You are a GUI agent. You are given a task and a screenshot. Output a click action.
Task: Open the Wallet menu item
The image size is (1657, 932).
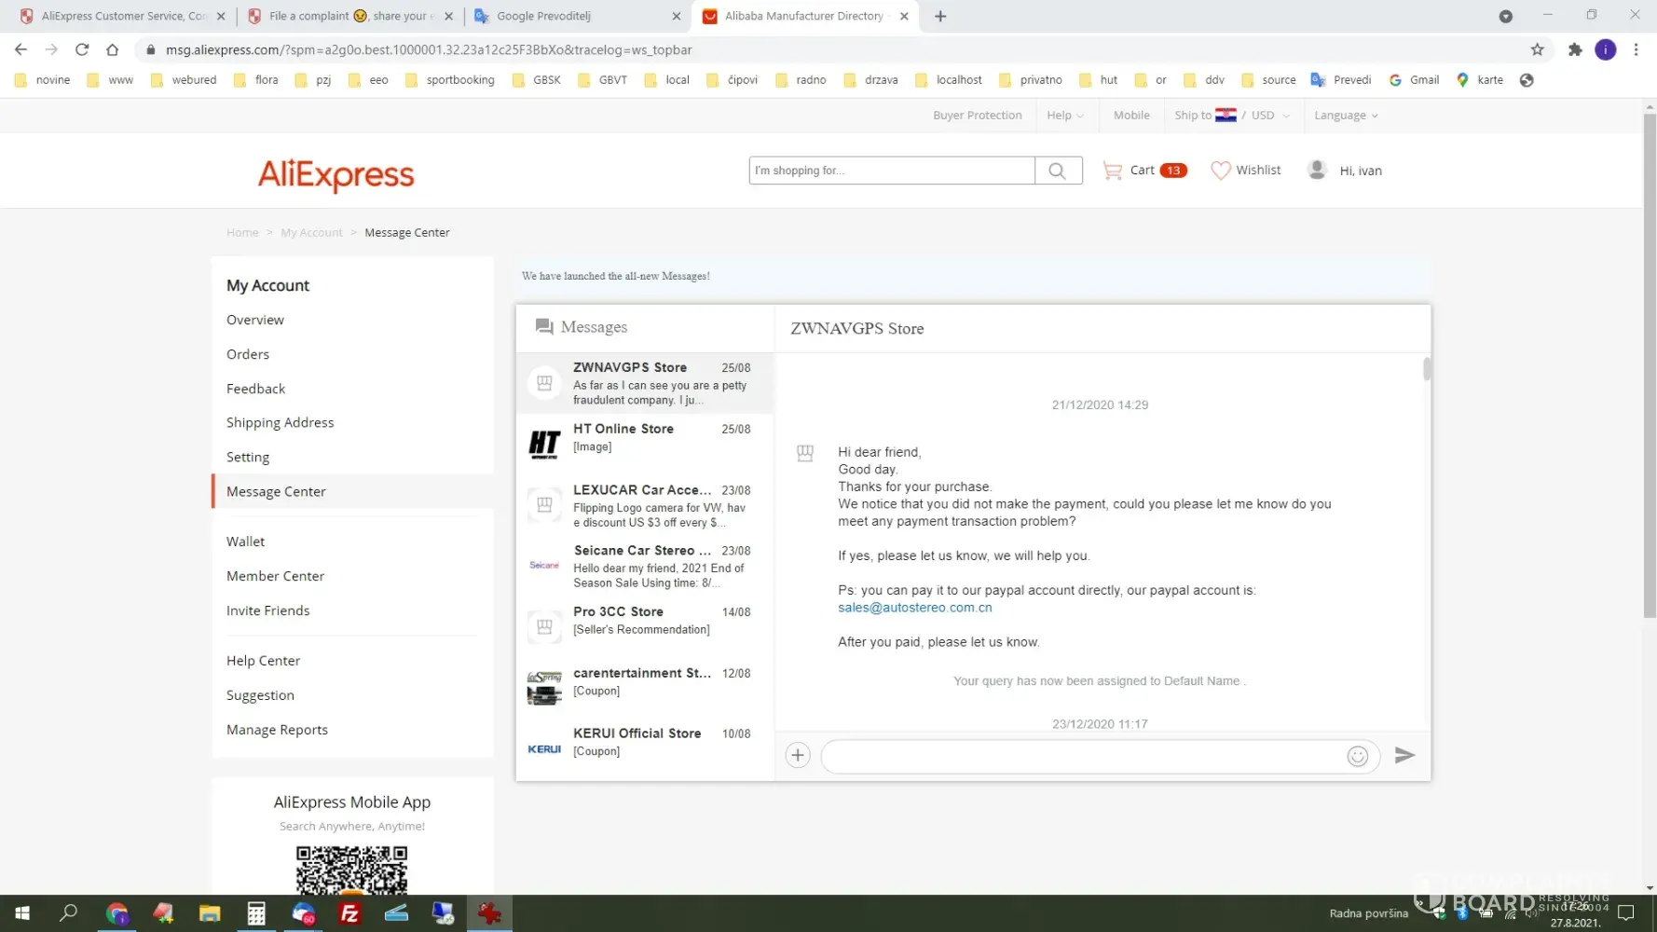pos(245,541)
